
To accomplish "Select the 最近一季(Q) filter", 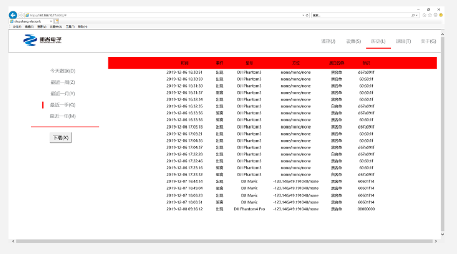I will coord(63,105).
